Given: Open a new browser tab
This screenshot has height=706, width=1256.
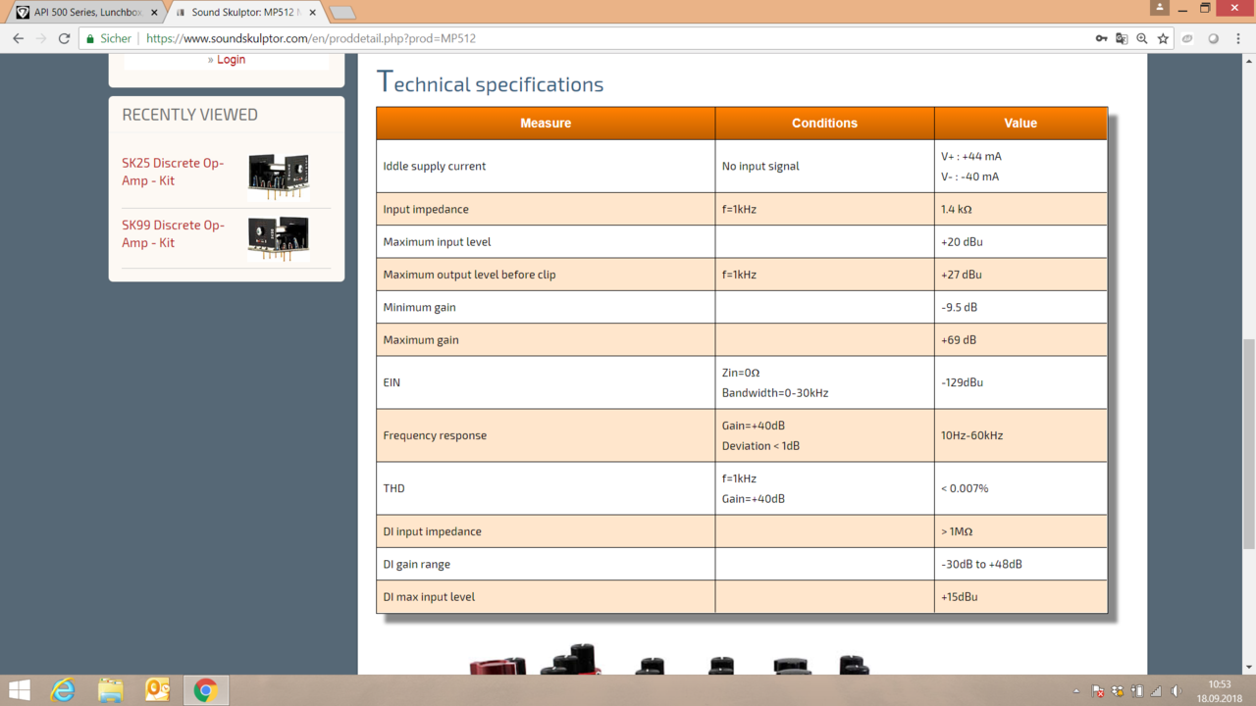Looking at the screenshot, I should point(341,13).
